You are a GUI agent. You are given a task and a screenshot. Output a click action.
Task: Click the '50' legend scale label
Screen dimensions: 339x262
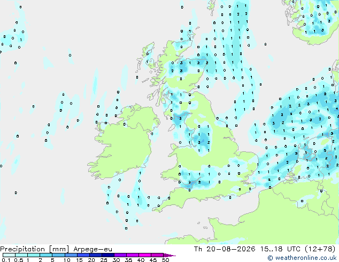165,260
